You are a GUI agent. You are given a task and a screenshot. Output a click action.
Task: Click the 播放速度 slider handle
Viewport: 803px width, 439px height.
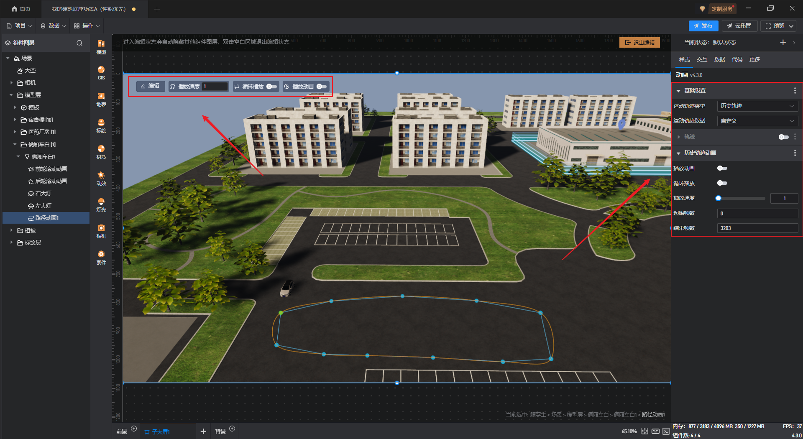click(719, 198)
